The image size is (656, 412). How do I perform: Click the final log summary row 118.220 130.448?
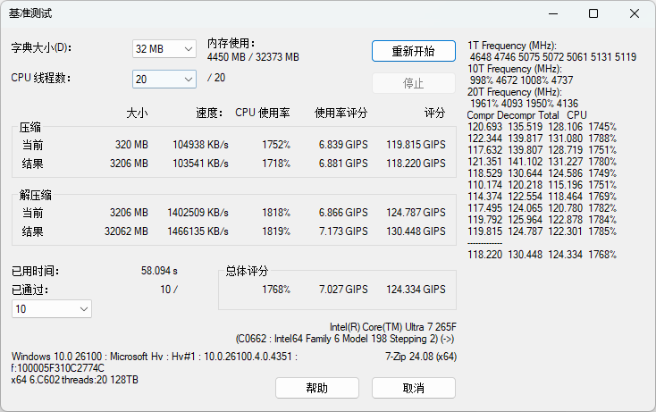pyautogui.click(x=542, y=255)
